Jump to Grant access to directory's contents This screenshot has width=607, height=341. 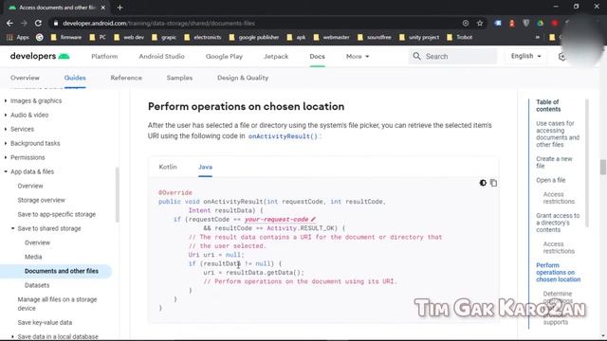click(558, 223)
